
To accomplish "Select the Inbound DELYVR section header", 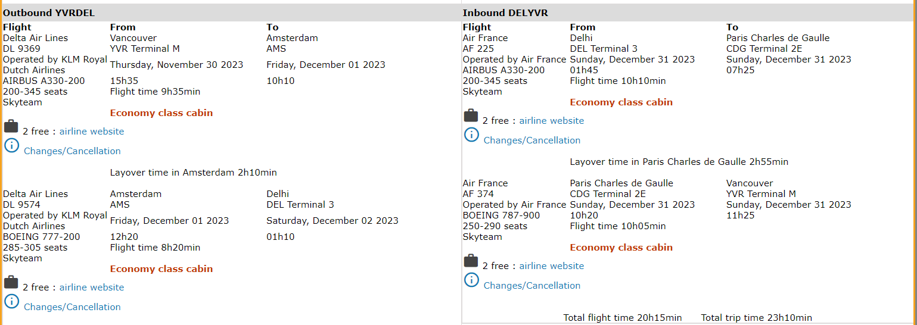I will [x=505, y=13].
